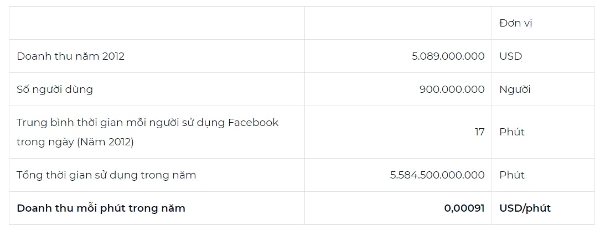
Task: Select the bold "Doanh thu mỗi phút trong năm"
Action: click(x=101, y=208)
